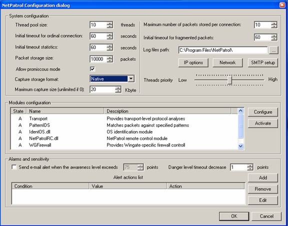Click the log files path browse button
This screenshot has width=288, height=226.
pos(273,50)
